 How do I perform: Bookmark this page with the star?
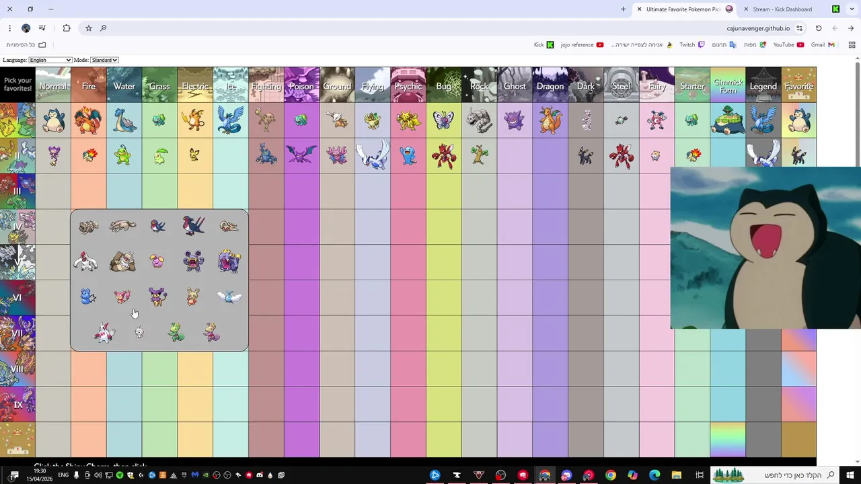pos(88,28)
